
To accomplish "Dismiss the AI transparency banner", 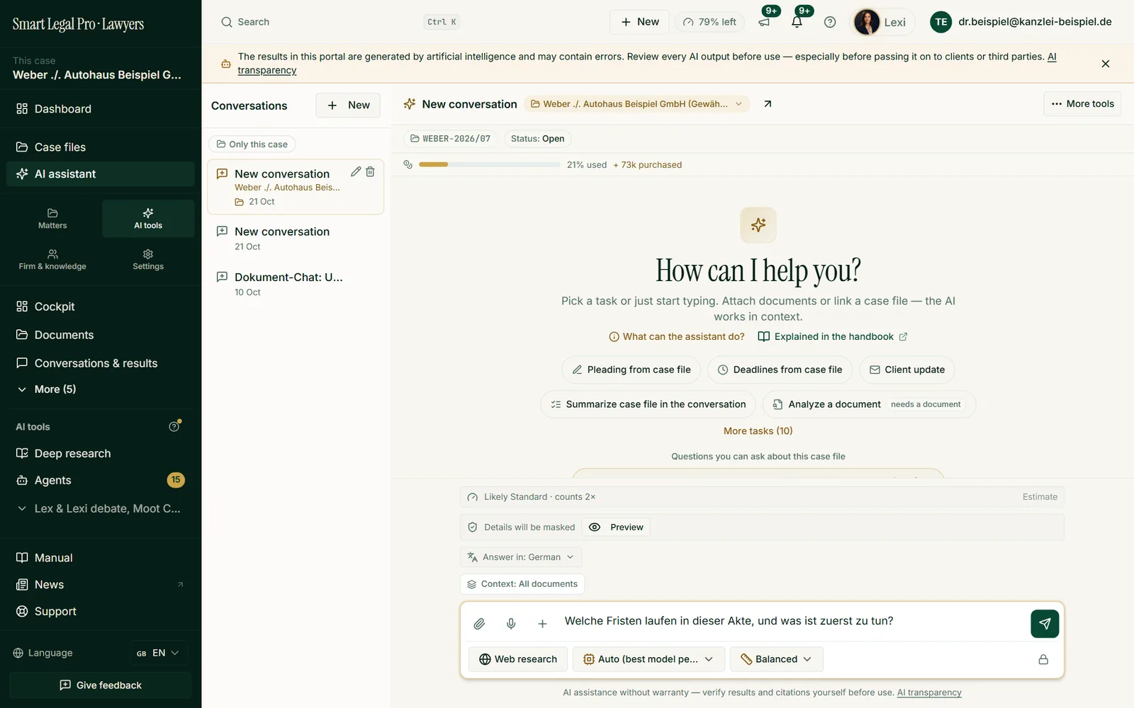I will click(x=1105, y=64).
